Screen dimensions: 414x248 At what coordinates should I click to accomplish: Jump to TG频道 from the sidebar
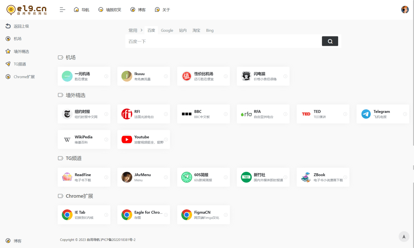20,64
